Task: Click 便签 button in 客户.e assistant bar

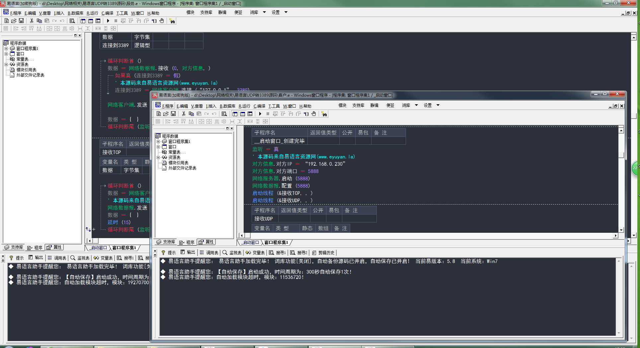Action: coord(390,105)
